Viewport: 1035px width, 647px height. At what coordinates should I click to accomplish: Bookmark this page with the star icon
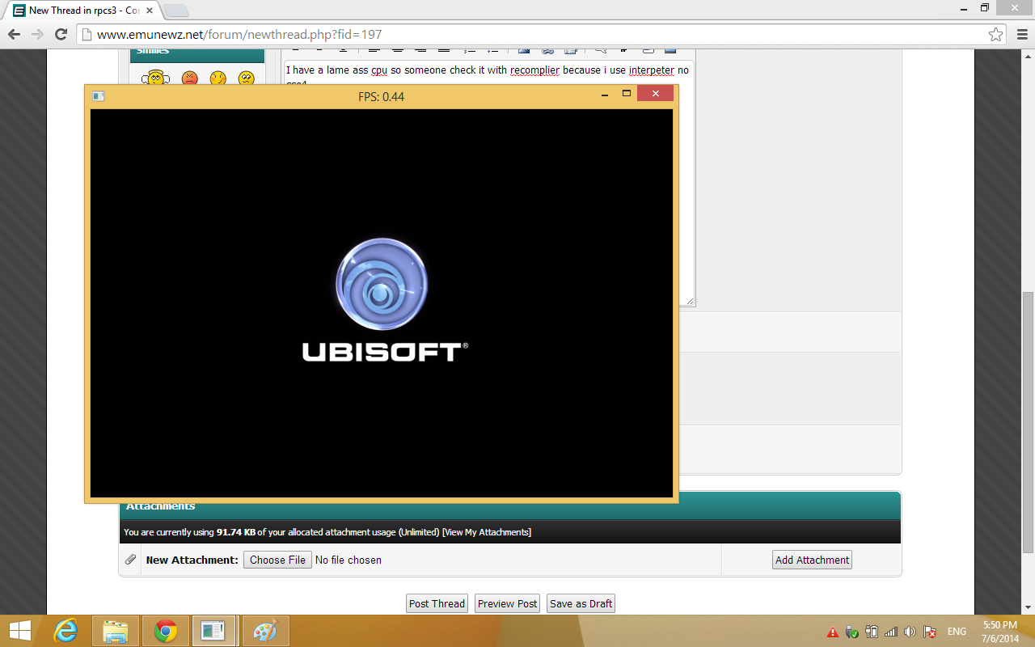click(x=995, y=35)
